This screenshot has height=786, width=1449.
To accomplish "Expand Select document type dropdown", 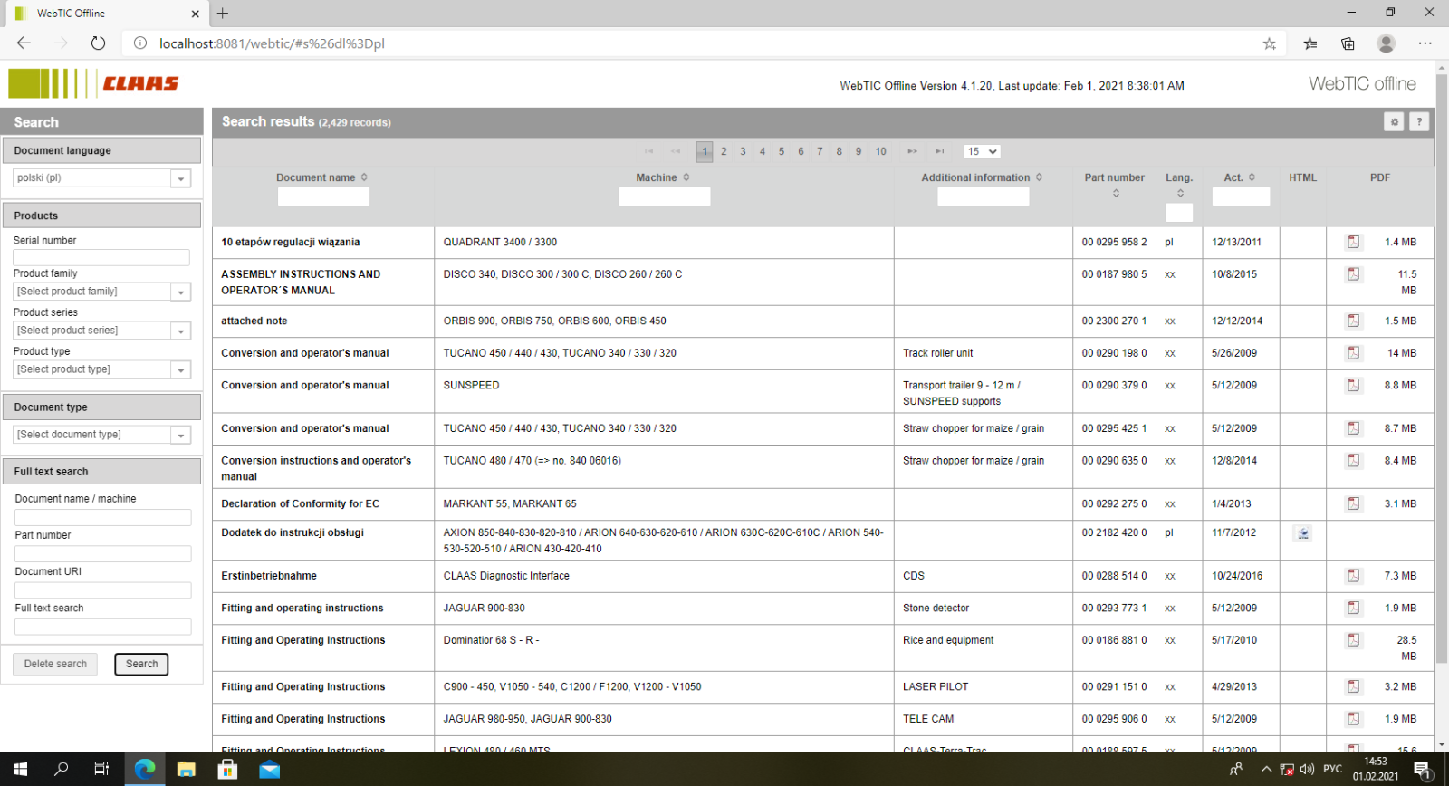I will coord(181,435).
